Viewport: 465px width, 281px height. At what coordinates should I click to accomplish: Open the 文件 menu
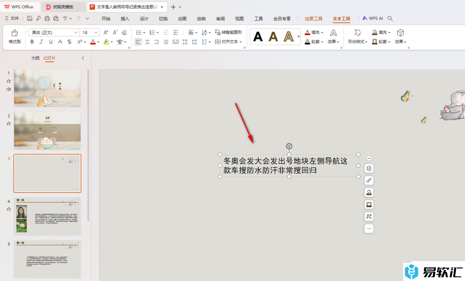tap(12, 18)
